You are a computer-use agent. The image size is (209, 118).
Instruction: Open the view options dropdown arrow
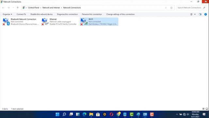pyautogui.click(x=195, y=14)
